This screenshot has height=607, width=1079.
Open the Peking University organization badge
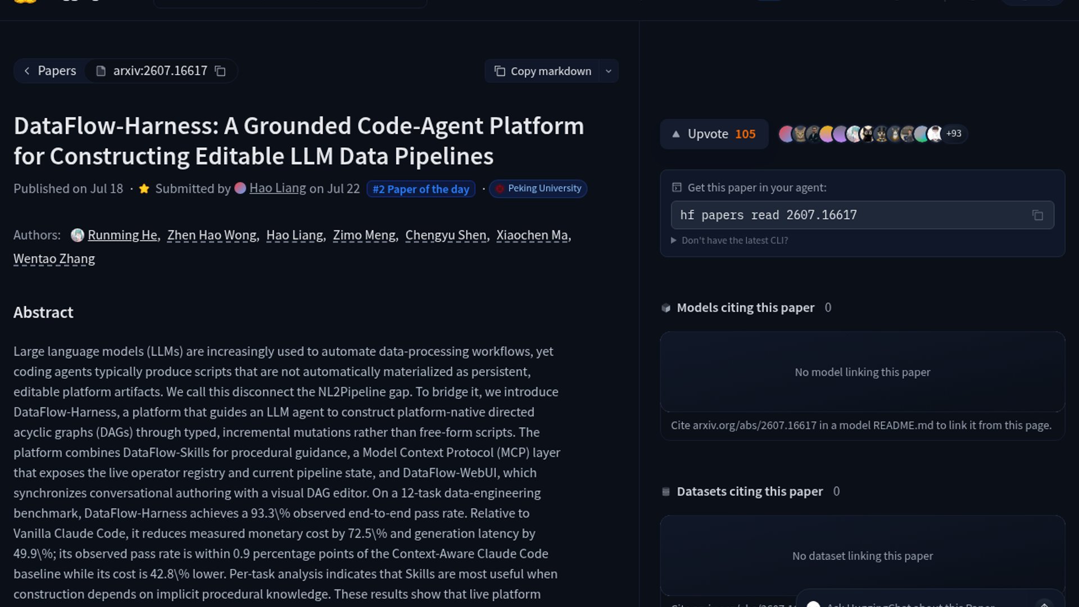pos(538,188)
